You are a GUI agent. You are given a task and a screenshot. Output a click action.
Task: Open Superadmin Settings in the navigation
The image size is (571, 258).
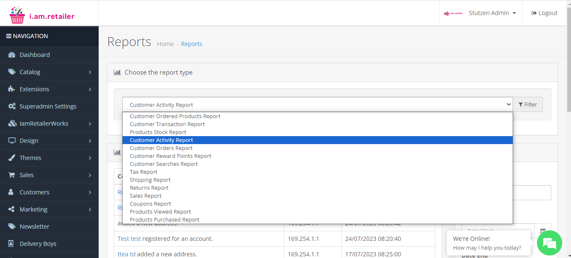(x=49, y=106)
